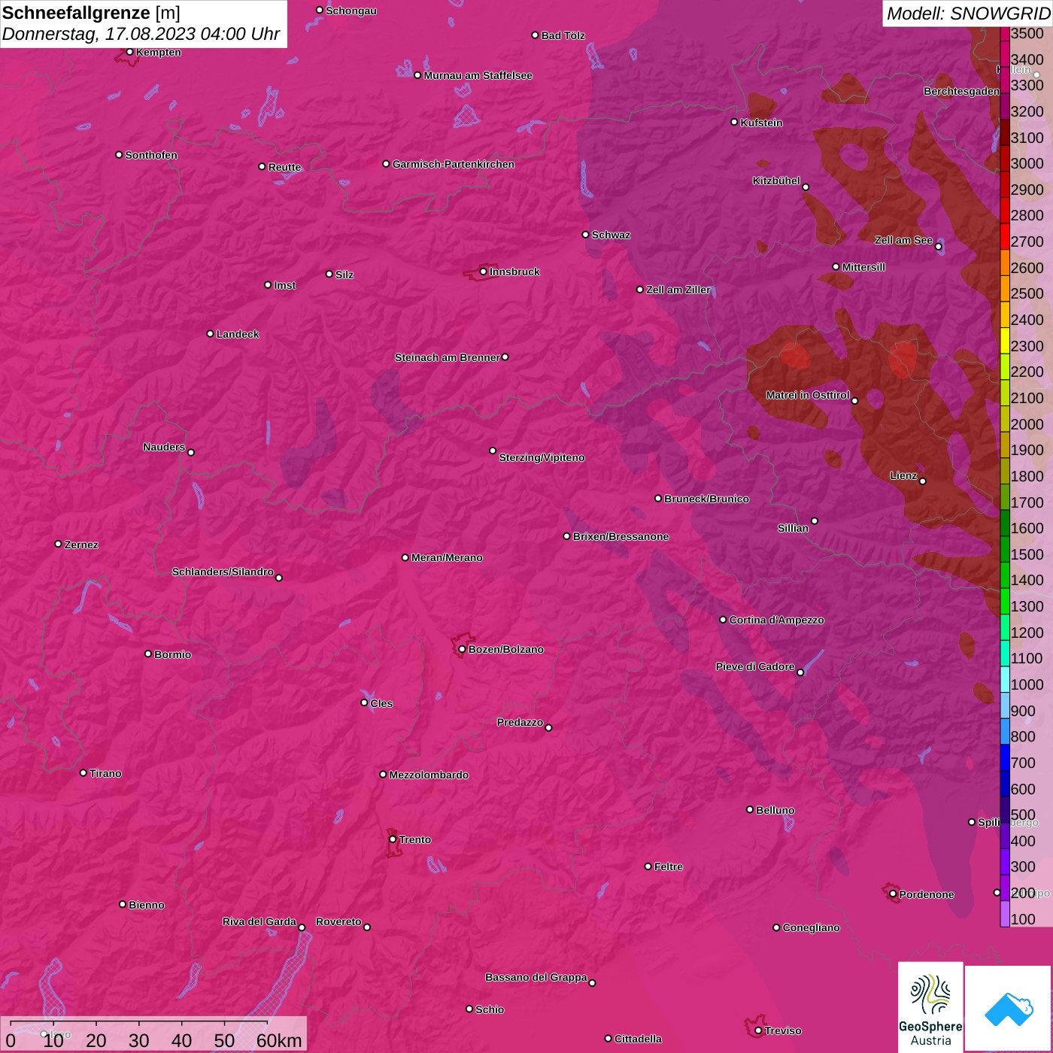Screen dimensions: 1053x1053
Task: Click the Bassano del Grappa label
Action: [x=536, y=977]
